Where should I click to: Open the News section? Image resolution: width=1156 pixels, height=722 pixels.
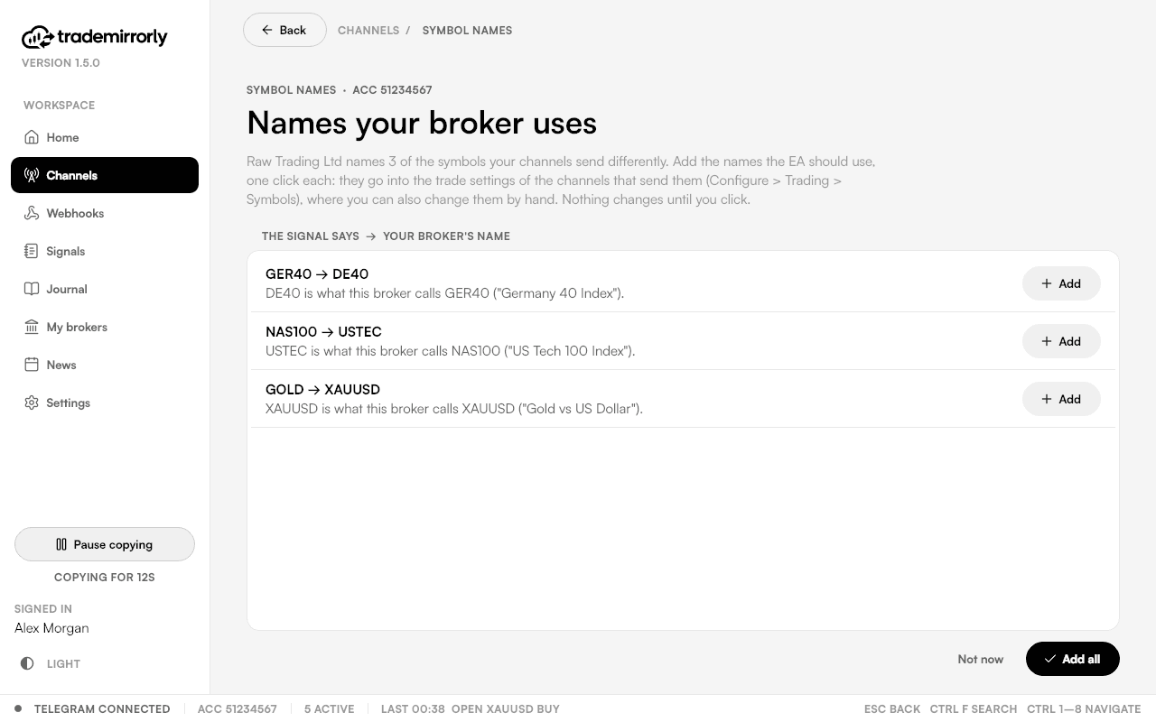coord(105,365)
